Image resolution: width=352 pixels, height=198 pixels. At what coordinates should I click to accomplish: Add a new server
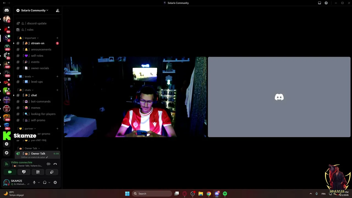(x=7, y=144)
